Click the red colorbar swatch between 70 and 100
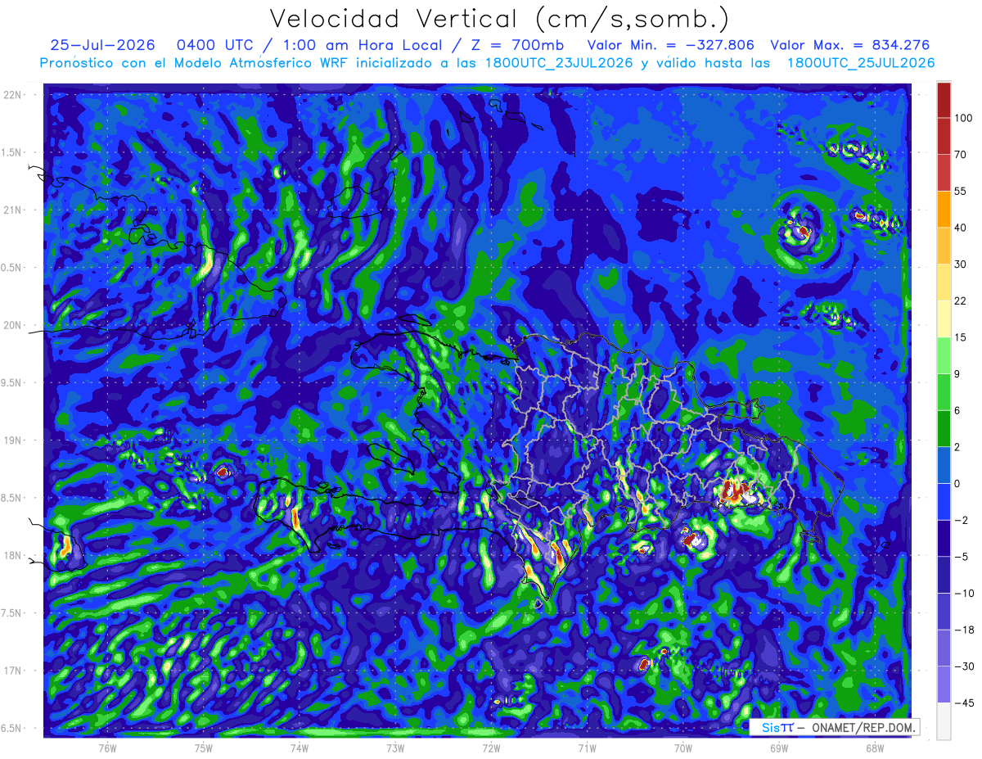Viewport: 982px width, 759px height. (x=944, y=136)
